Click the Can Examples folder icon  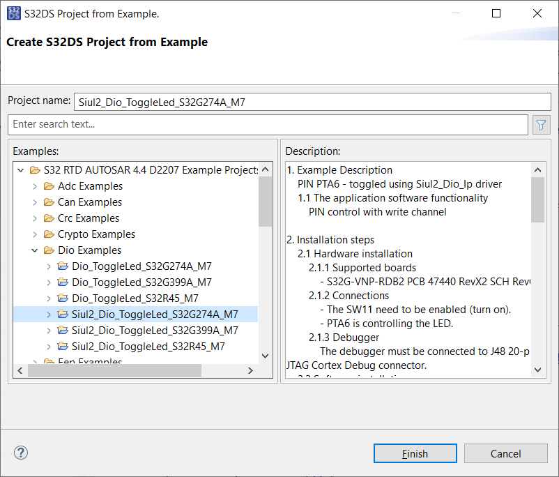48,202
